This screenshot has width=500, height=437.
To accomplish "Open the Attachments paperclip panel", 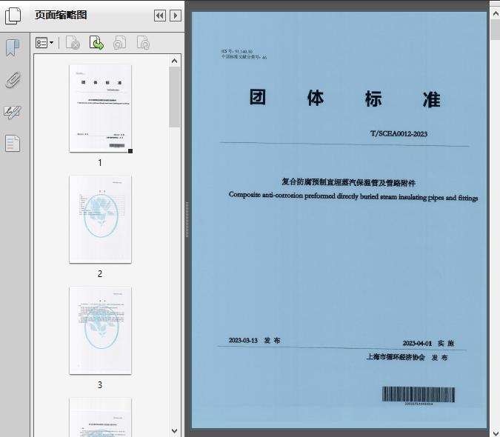I will coord(13,80).
